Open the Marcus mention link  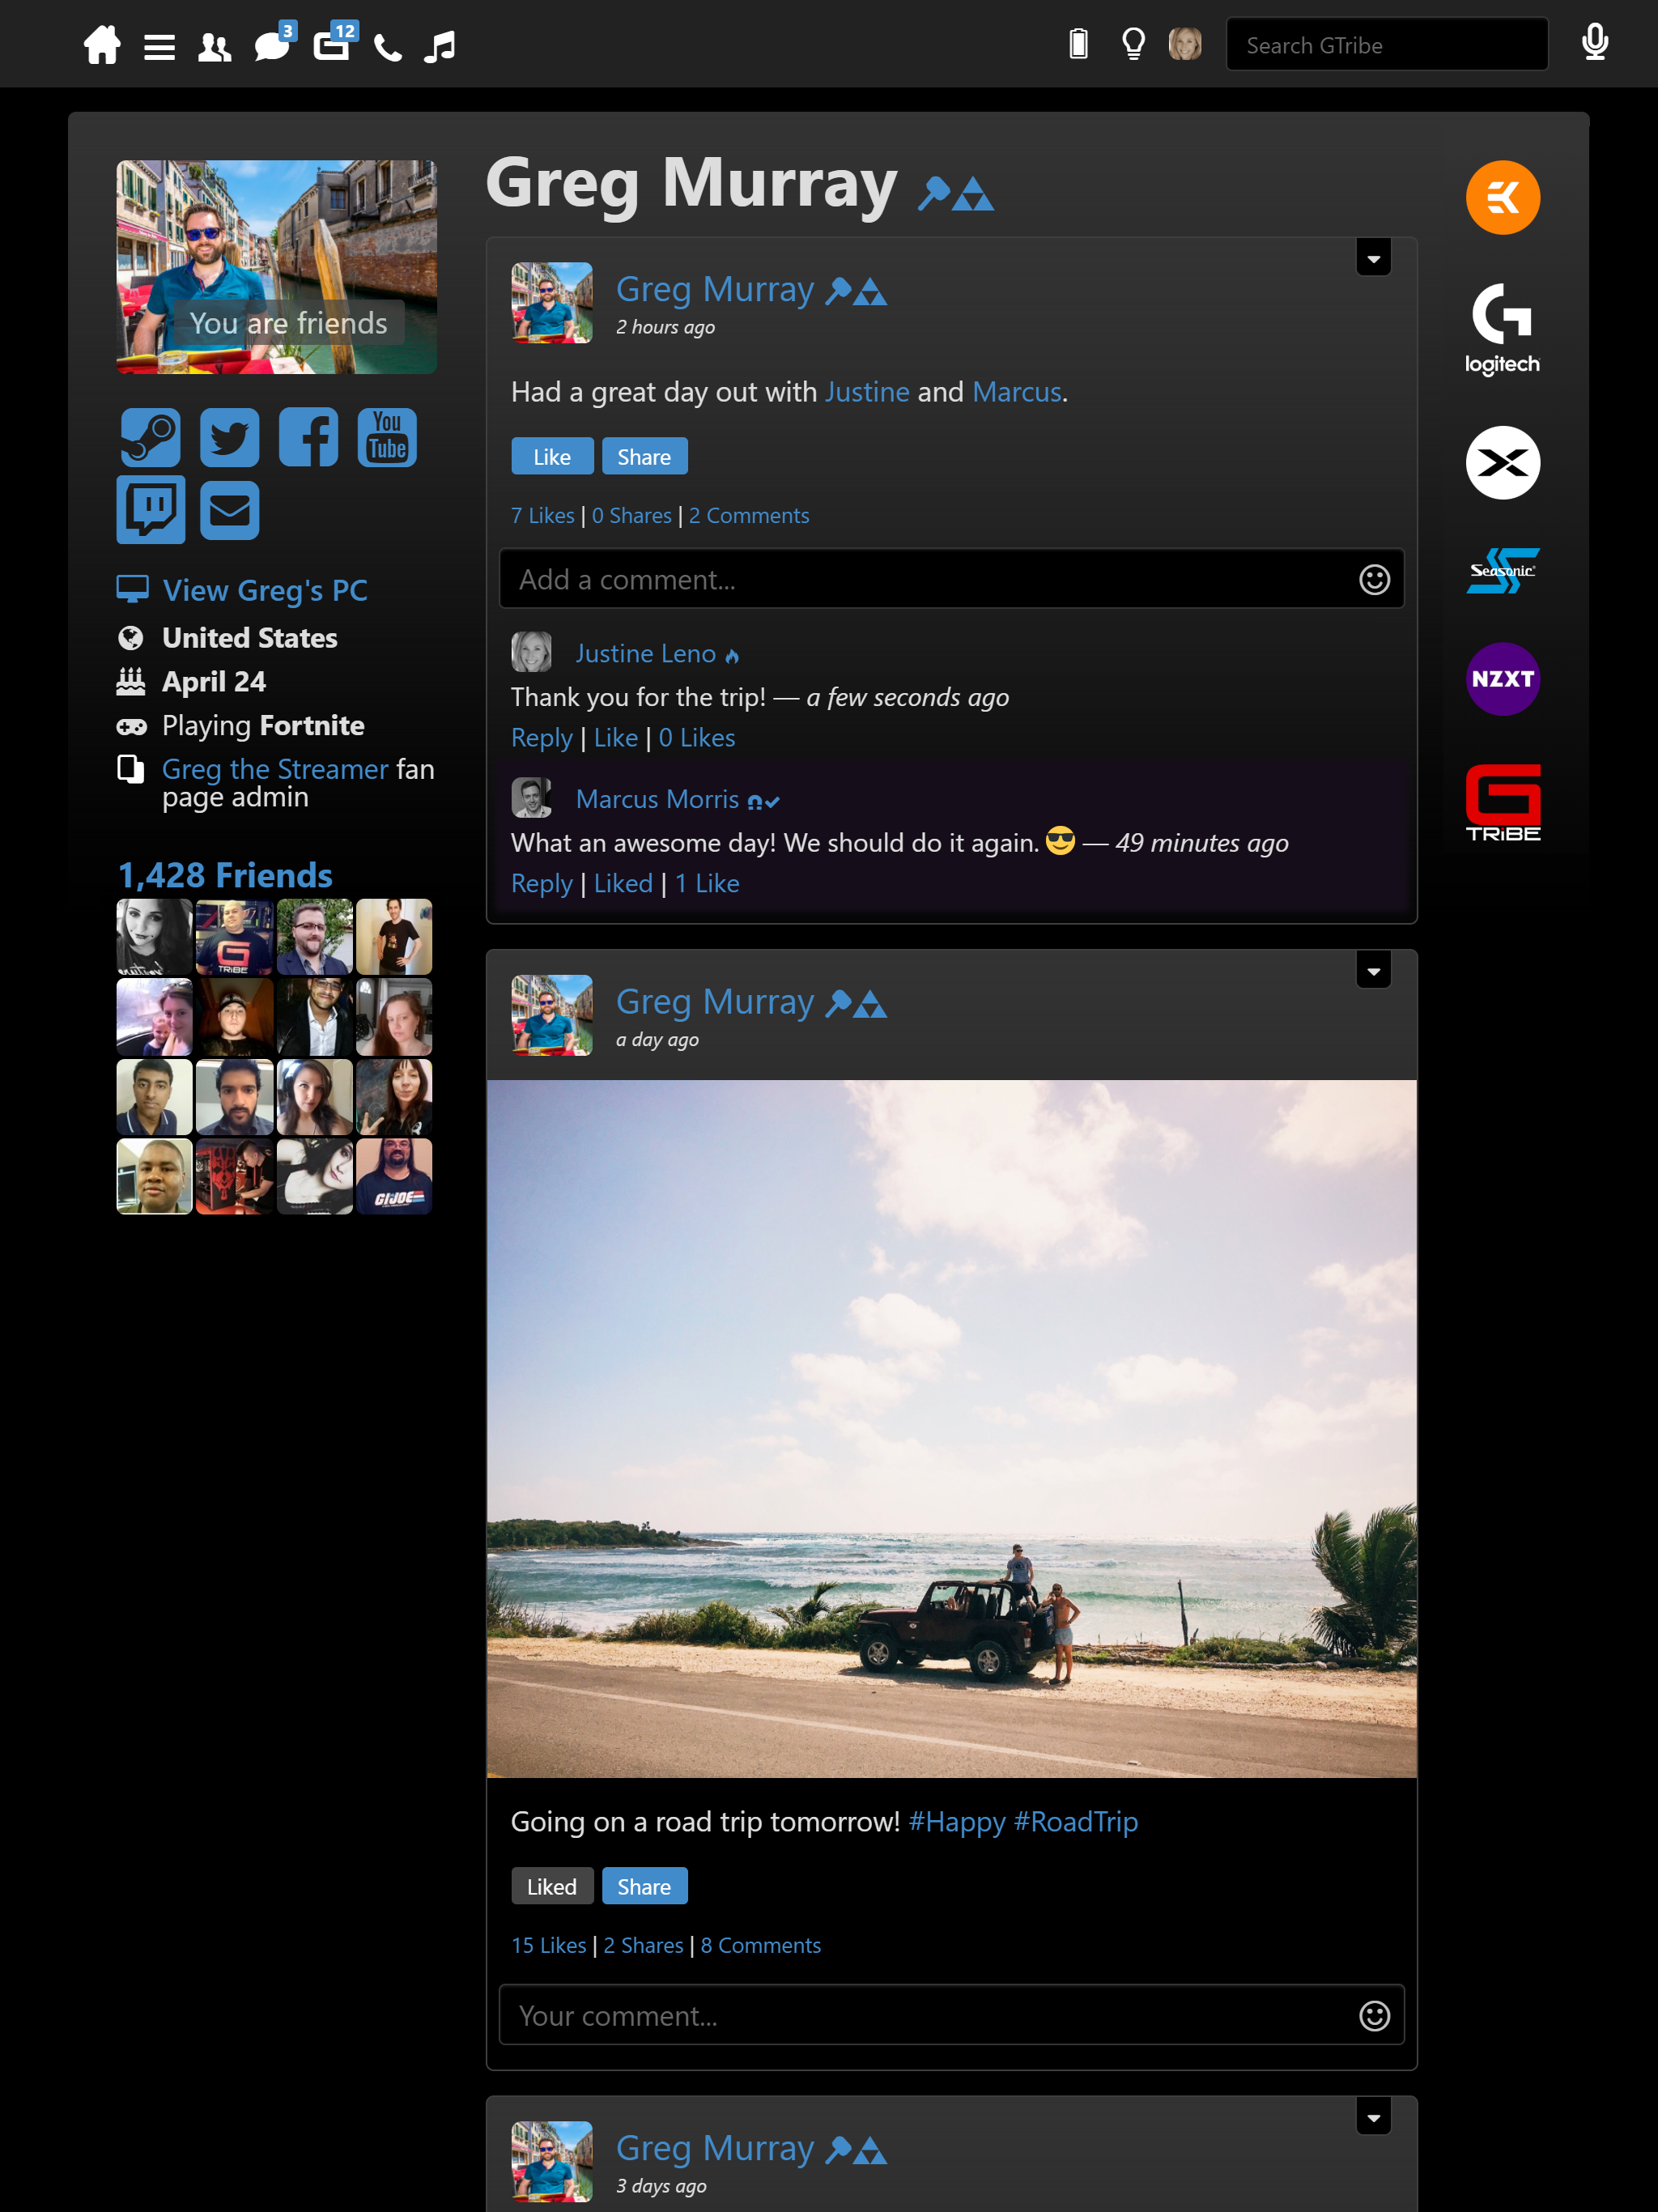(x=1016, y=392)
